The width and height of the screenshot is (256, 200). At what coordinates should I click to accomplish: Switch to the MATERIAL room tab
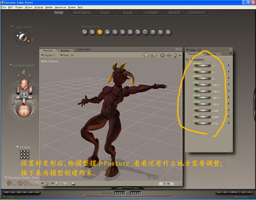pos(82,12)
